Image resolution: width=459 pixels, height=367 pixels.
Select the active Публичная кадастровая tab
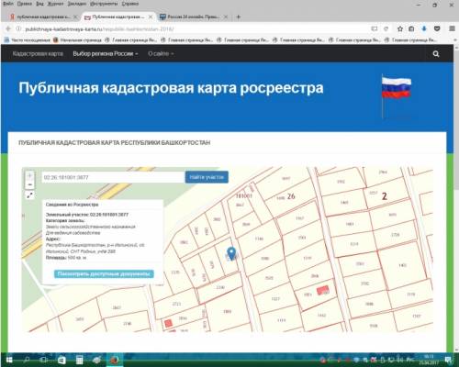tap(118, 17)
